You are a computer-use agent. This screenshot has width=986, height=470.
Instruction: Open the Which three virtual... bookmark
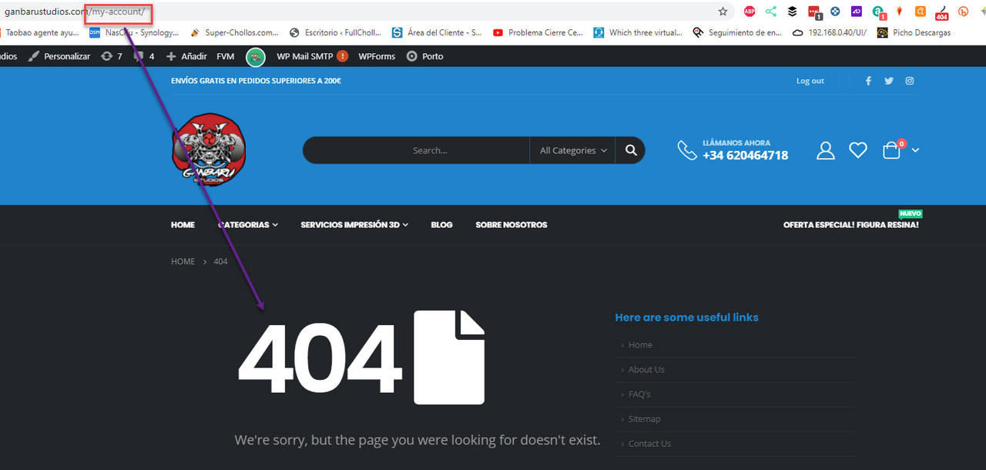coord(639,32)
